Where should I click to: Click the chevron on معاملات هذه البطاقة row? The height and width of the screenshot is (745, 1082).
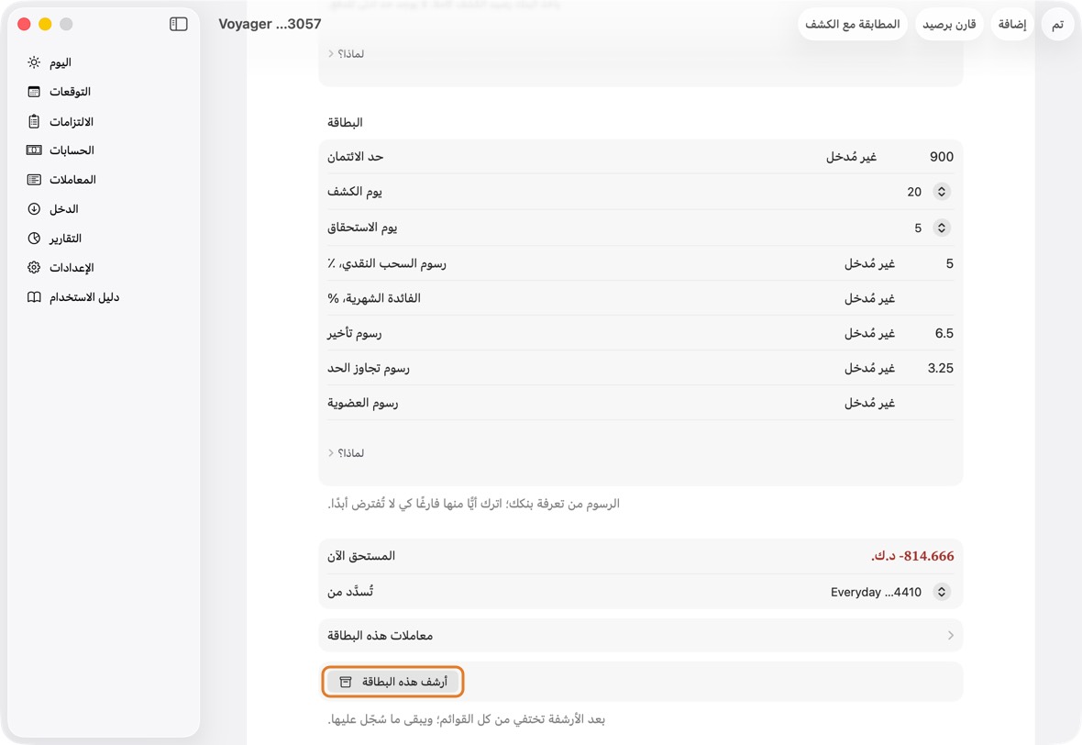(950, 635)
